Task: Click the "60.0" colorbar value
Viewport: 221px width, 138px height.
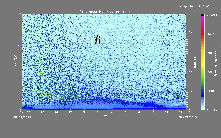Action: (211, 91)
